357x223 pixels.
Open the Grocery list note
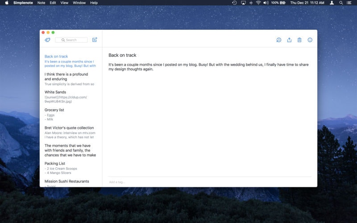pos(71,115)
